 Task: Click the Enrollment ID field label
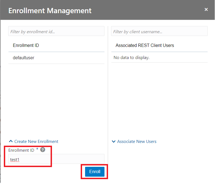pos(21,150)
